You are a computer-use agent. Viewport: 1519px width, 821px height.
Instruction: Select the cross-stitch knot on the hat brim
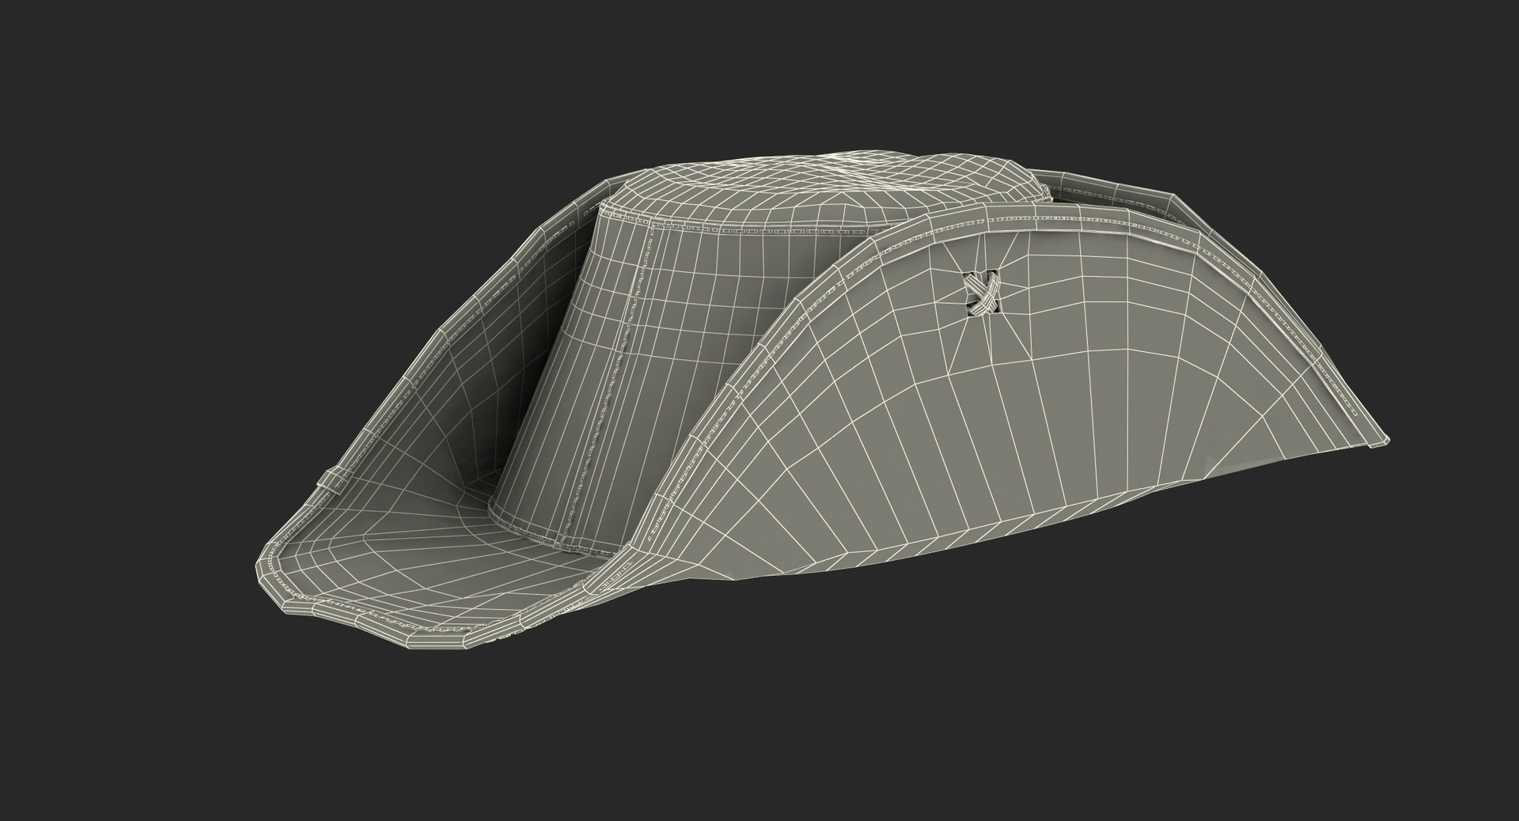coord(982,292)
